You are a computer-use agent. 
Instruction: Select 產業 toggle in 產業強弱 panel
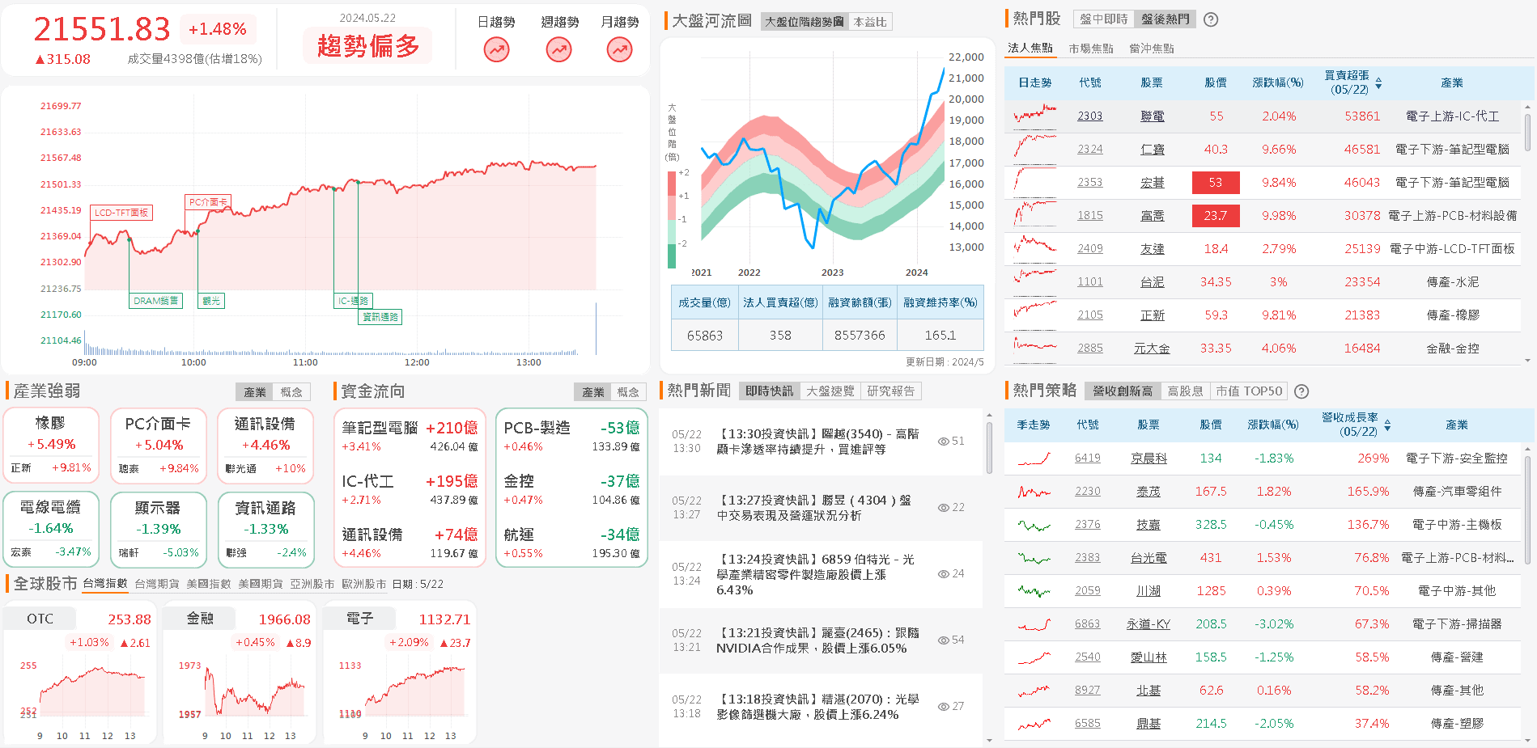pos(255,392)
